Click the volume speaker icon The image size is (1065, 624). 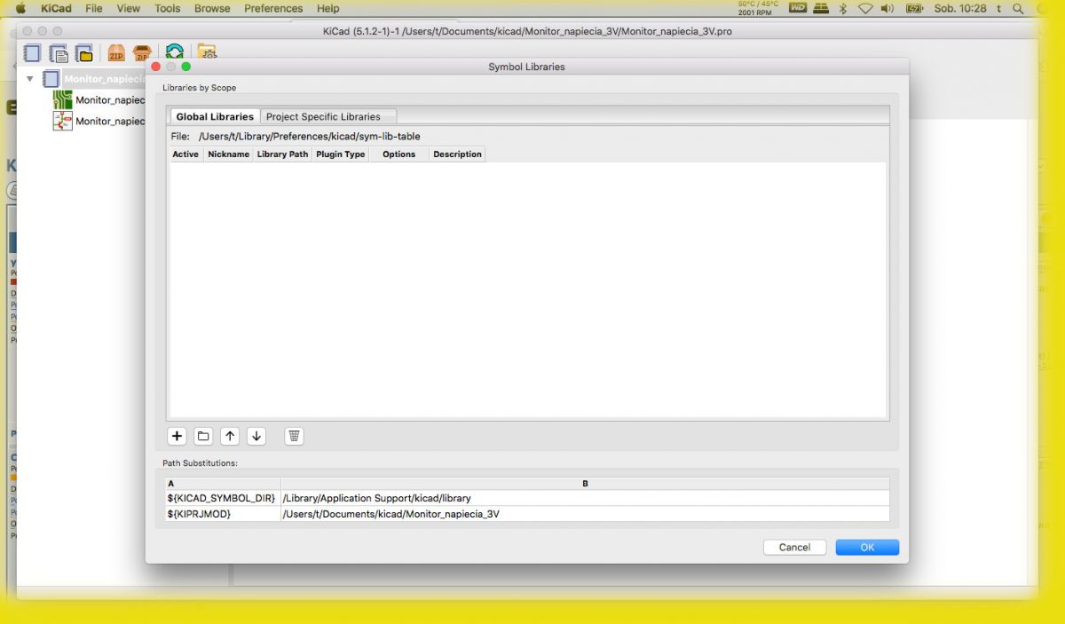point(887,8)
